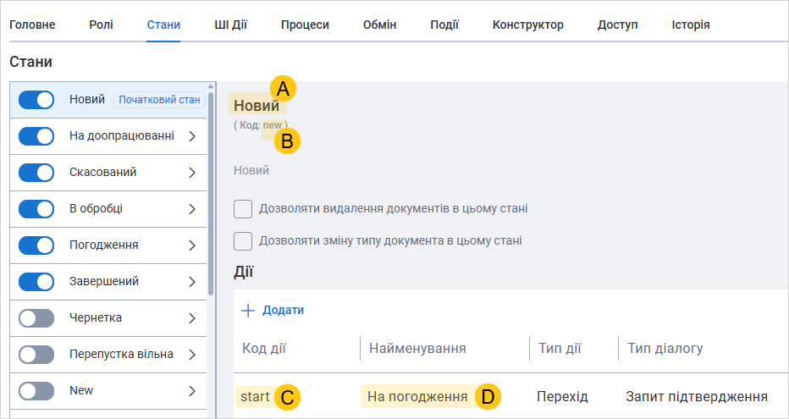This screenshot has width=789, height=419.
Task: Click the Код дії column header
Action: point(264,348)
